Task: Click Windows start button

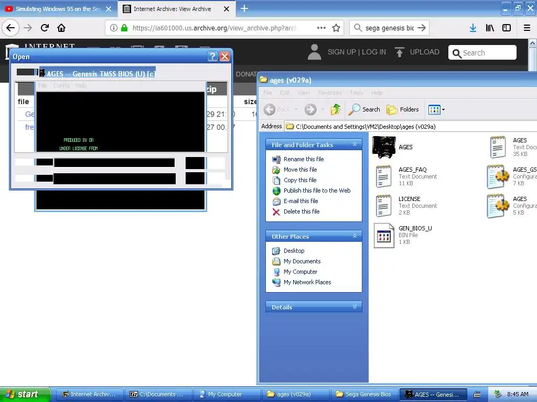Action: (25, 394)
